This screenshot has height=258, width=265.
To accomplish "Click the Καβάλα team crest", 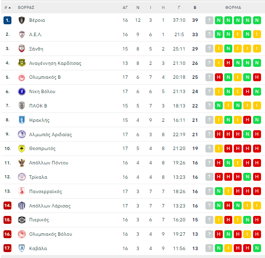I will point(22,248).
